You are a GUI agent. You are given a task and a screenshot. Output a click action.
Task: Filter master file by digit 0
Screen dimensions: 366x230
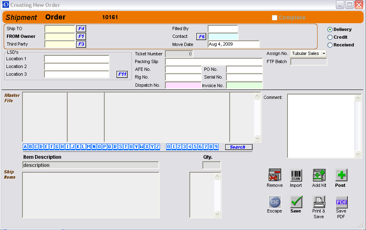coord(168,147)
